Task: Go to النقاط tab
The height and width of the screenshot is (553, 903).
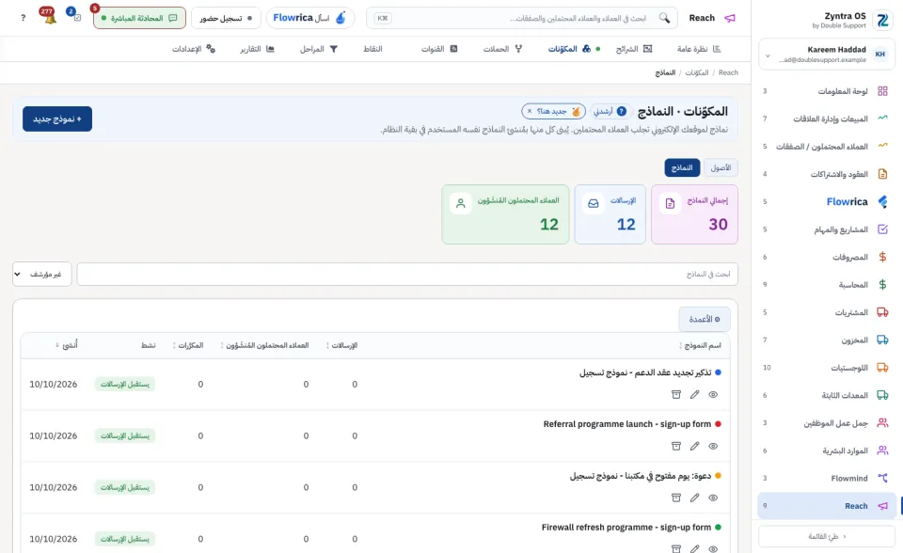Action: [x=372, y=49]
